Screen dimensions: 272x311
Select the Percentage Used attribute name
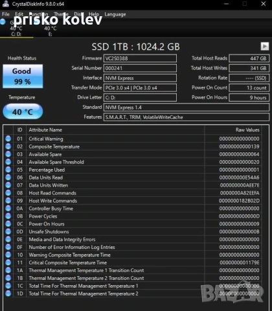point(47,170)
